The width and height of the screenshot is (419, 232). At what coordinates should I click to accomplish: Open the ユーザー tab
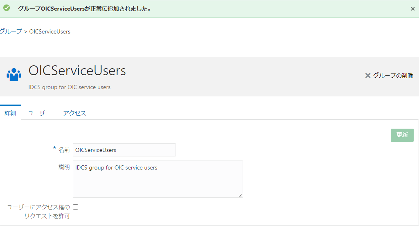[x=39, y=113]
